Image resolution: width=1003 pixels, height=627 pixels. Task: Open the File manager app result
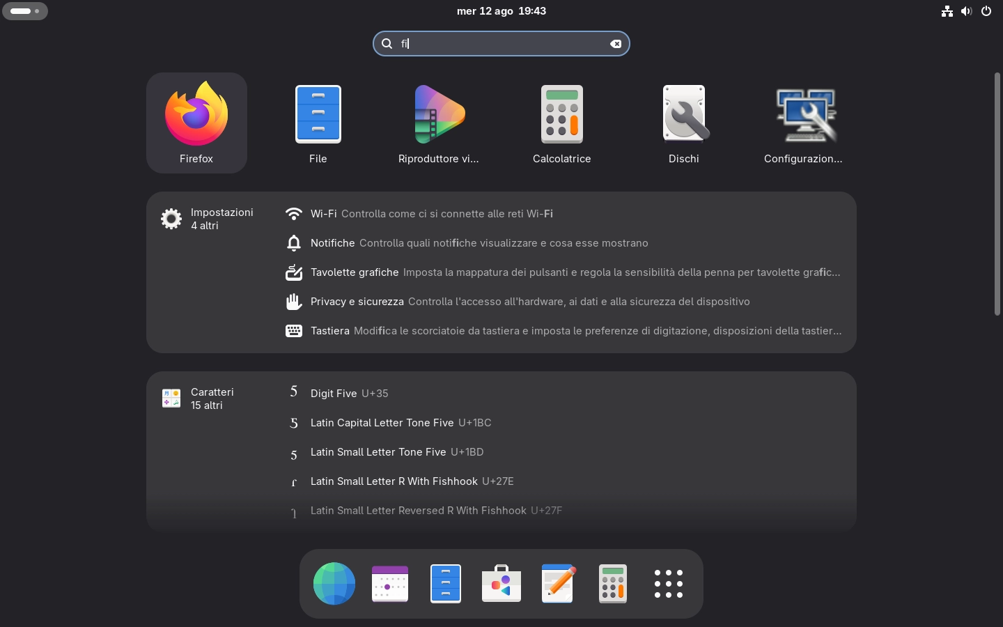point(318,123)
